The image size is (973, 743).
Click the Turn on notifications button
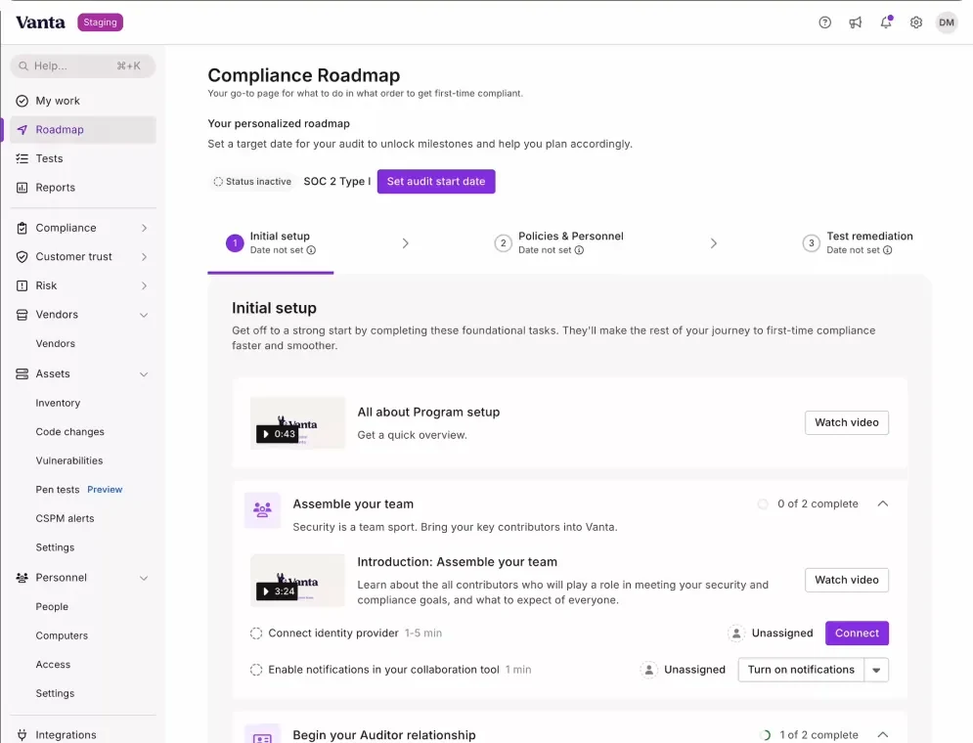pyautogui.click(x=801, y=670)
